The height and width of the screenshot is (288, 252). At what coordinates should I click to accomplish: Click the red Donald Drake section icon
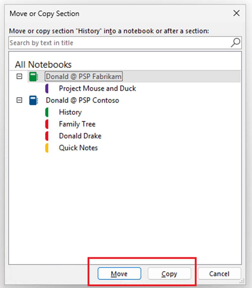(x=47, y=136)
